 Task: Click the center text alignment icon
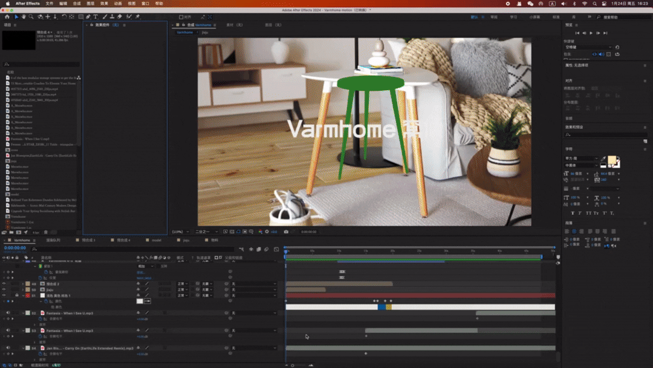click(574, 231)
